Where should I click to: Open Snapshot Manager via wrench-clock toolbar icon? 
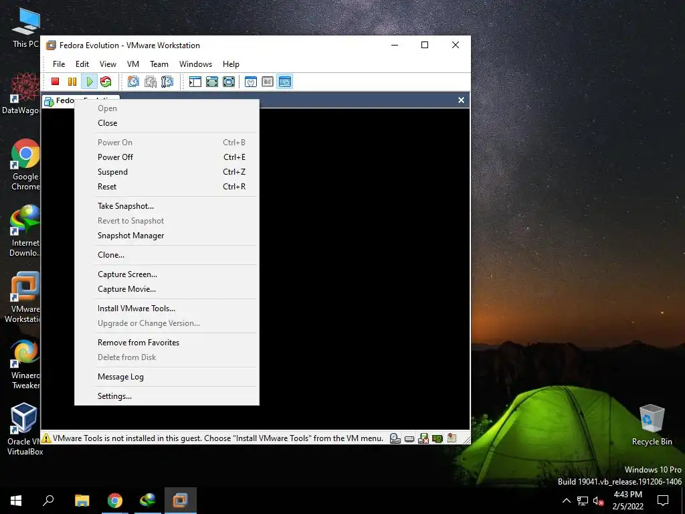click(167, 81)
